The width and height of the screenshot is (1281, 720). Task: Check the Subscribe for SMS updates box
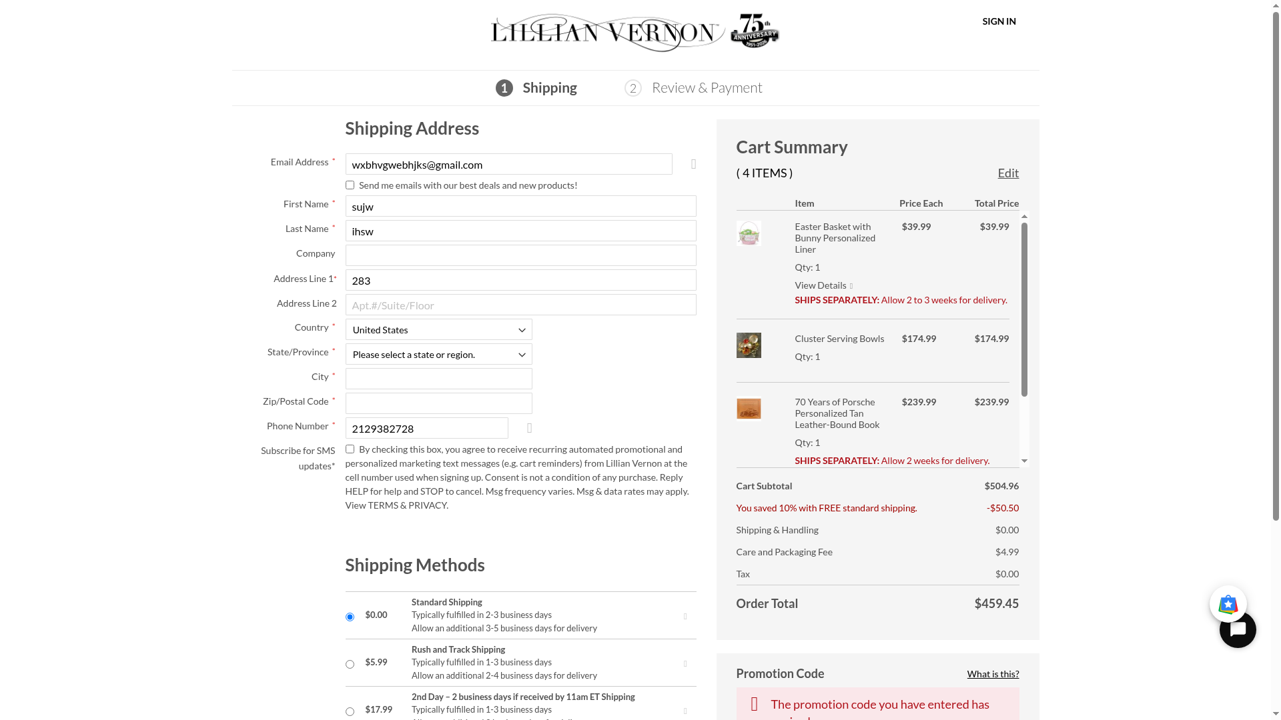(350, 449)
